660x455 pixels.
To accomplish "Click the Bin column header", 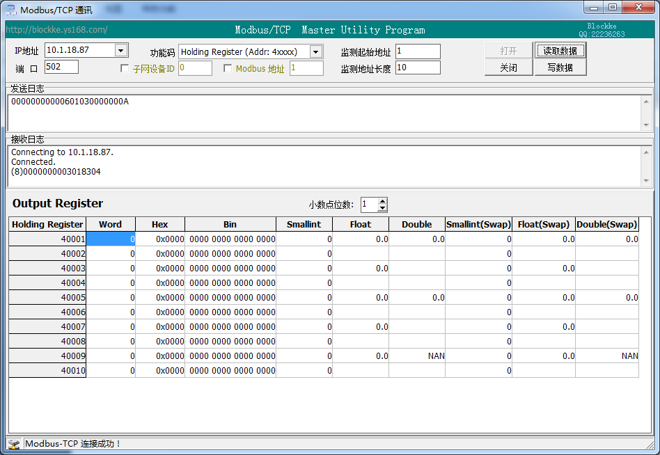I will pyautogui.click(x=230, y=224).
